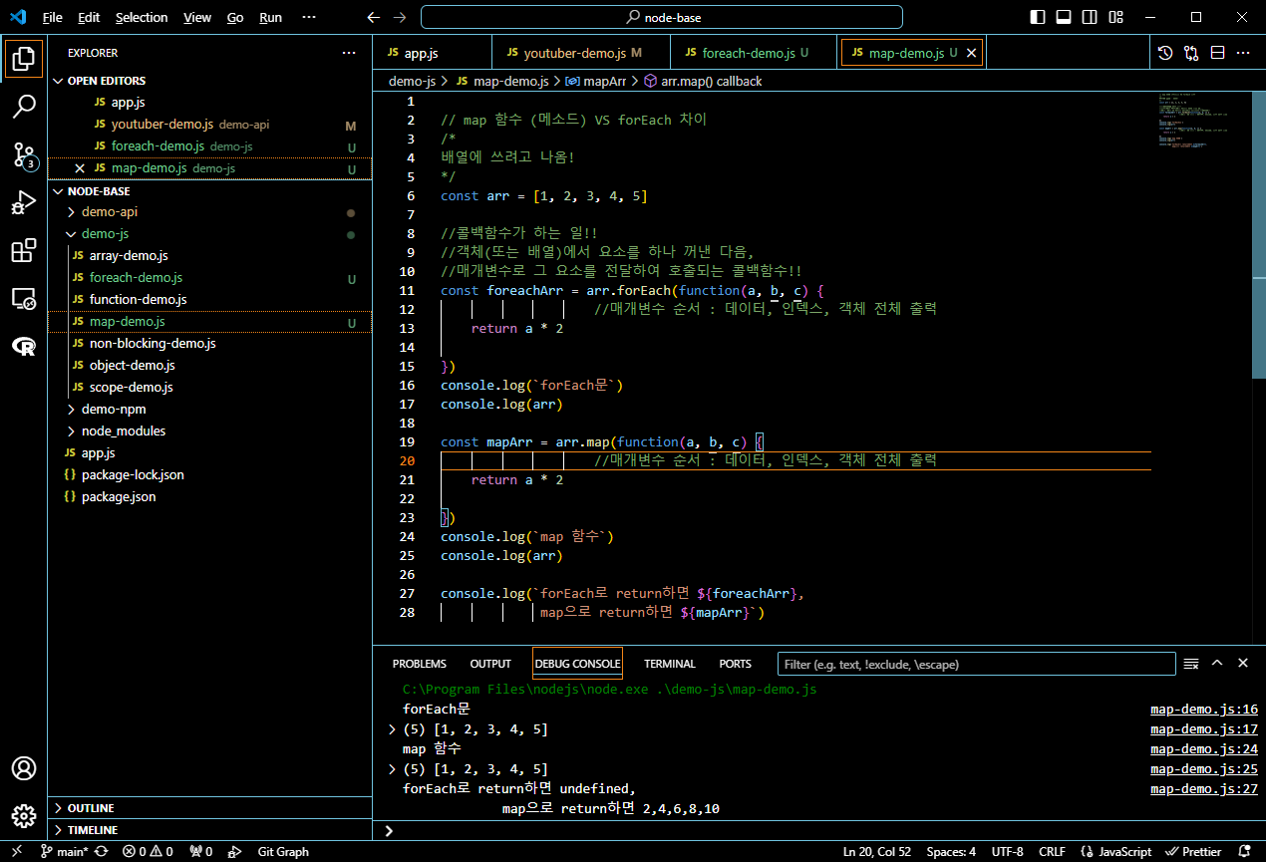Image resolution: width=1266 pixels, height=862 pixels.
Task: Open the remote window indicator
Action: 16,852
